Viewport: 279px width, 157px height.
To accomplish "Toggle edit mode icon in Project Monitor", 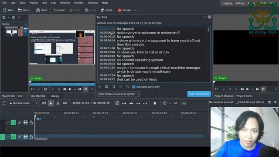I will pos(263,89).
